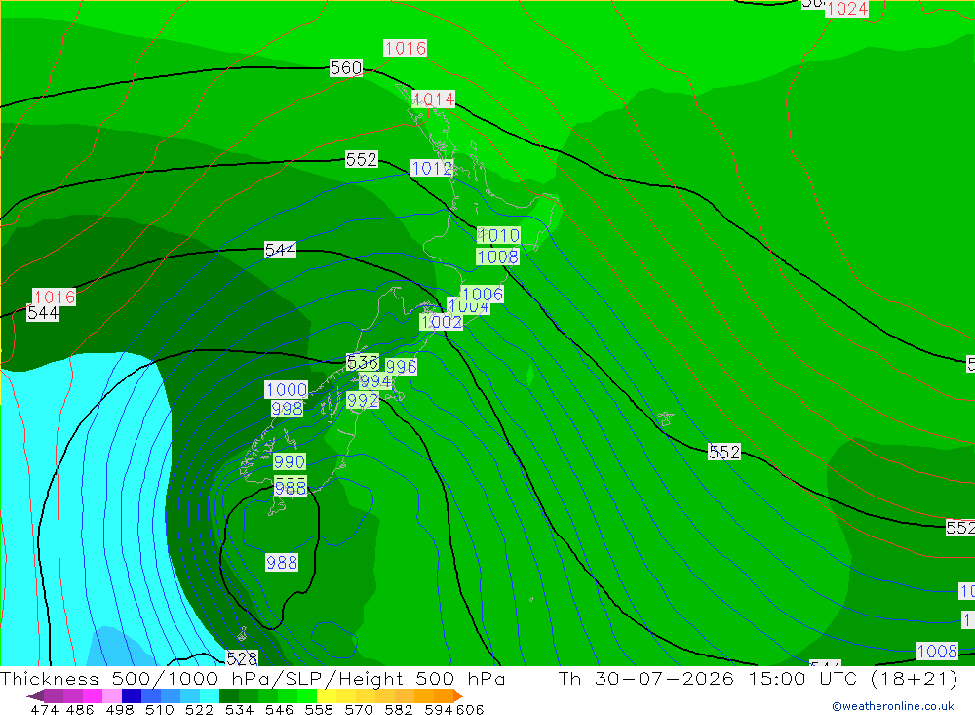The image size is (975, 715).
Task: Click the 1002 isobar label
Action: pos(442,322)
